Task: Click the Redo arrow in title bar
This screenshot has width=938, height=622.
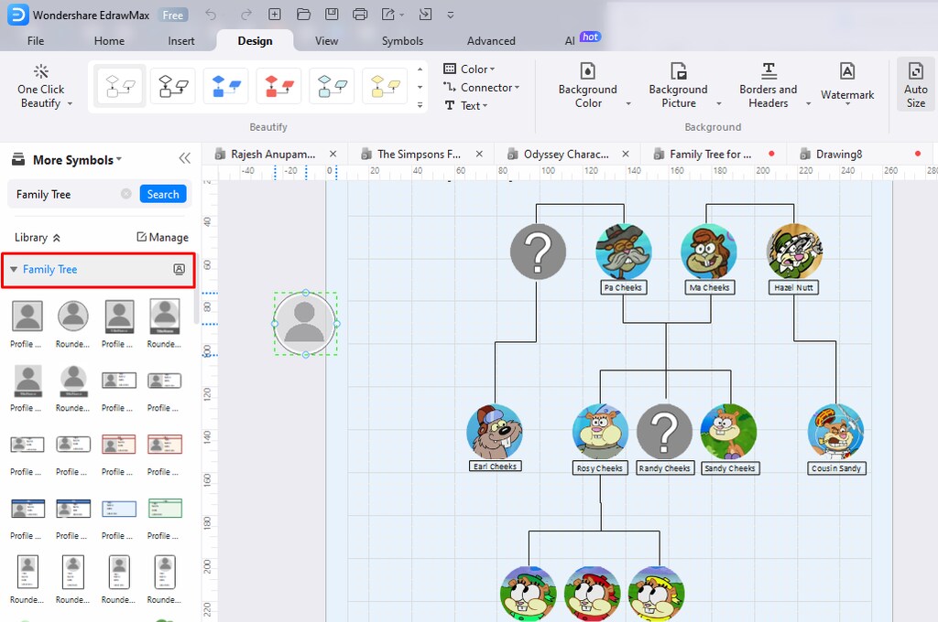Action: pos(245,15)
